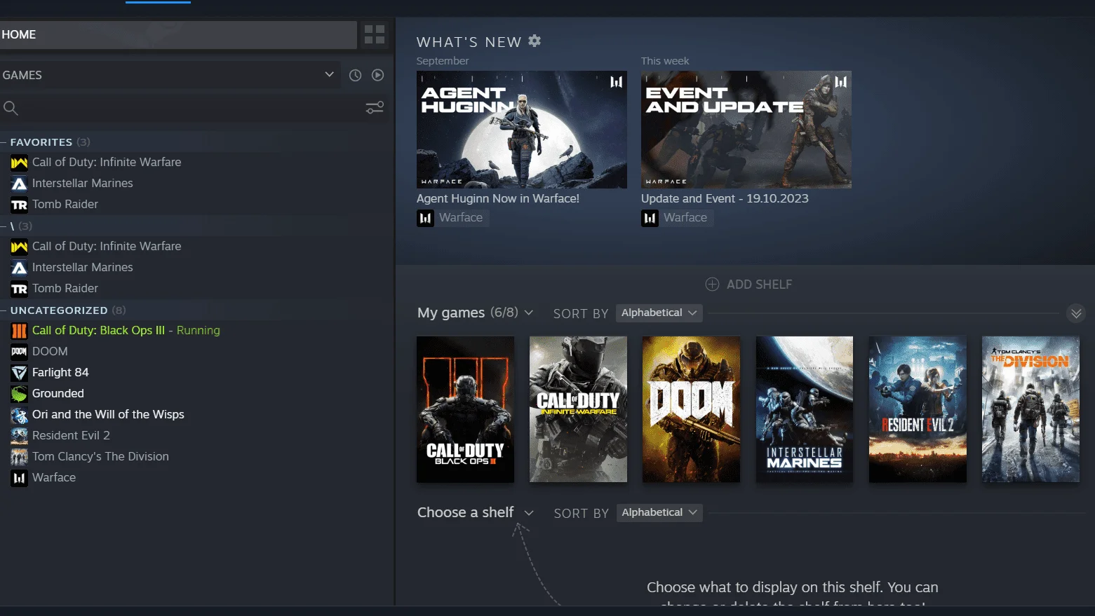Open DOOM cover in My games shelf
Image resolution: width=1095 pixels, height=616 pixels.
tap(691, 409)
